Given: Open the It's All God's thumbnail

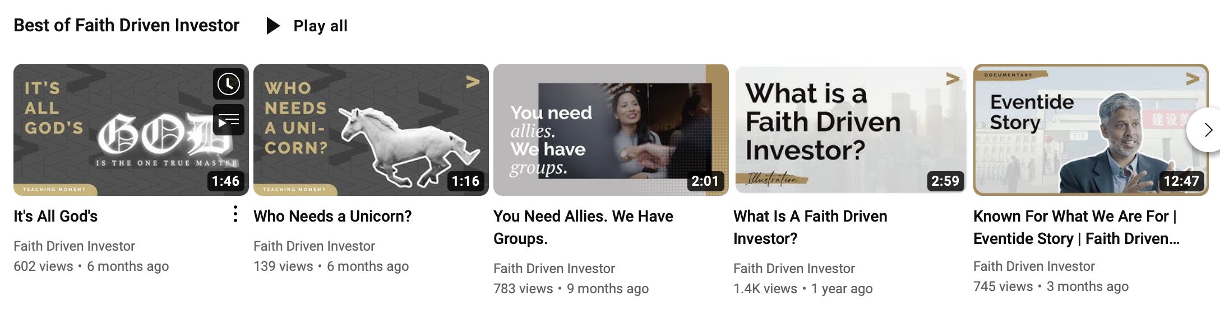Looking at the screenshot, I should click(131, 130).
